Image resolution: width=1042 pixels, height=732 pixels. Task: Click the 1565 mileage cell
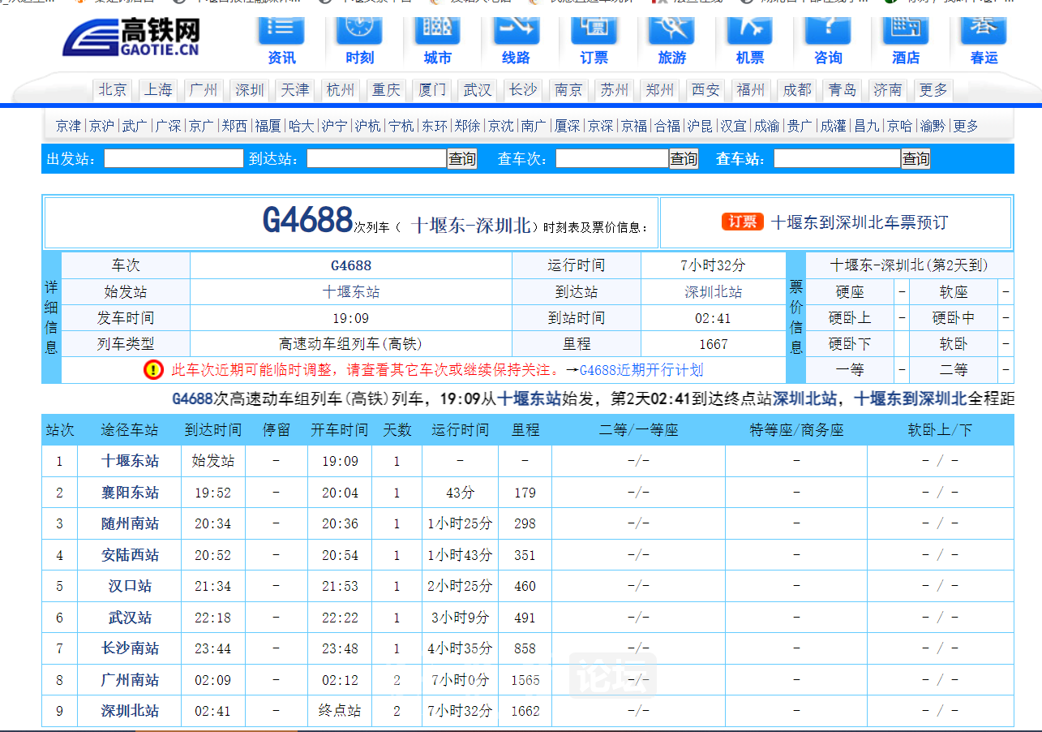click(x=525, y=680)
